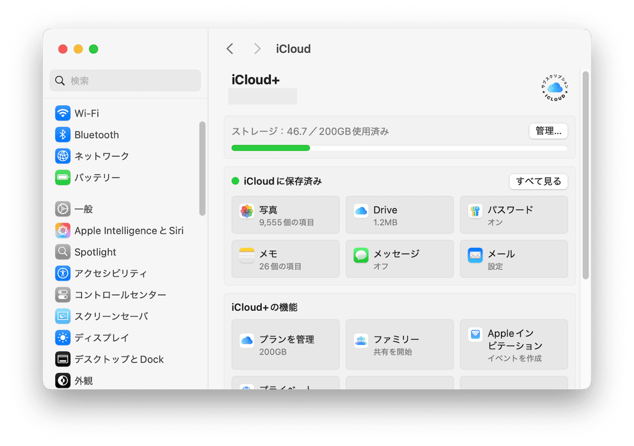Image resolution: width=634 pixels, height=446 pixels.
Task: Go back with the left chevron
Action: pyautogui.click(x=230, y=49)
